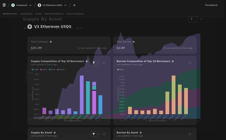Expand bottom Supply By Asset chart fullscreen
The image size is (226, 140).
104,134
